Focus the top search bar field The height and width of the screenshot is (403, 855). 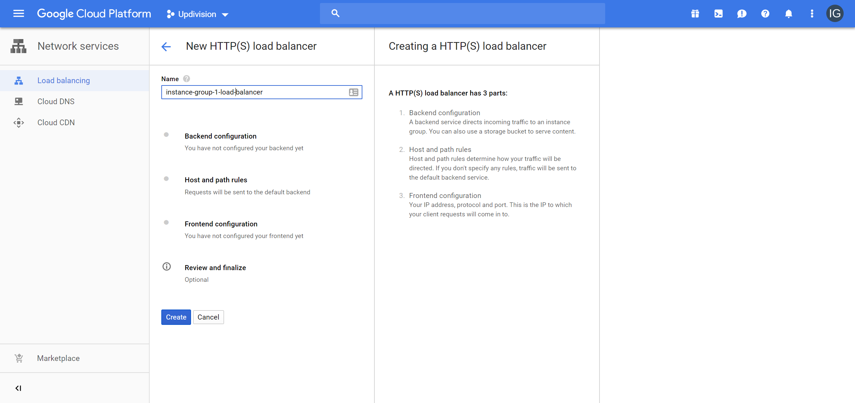tap(462, 14)
